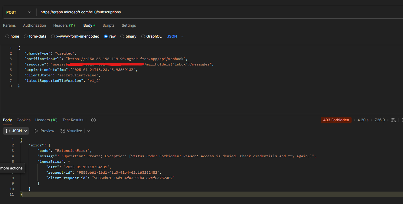Click the "resource" line in request body
Screen dimensions: 403x204
[120, 64]
